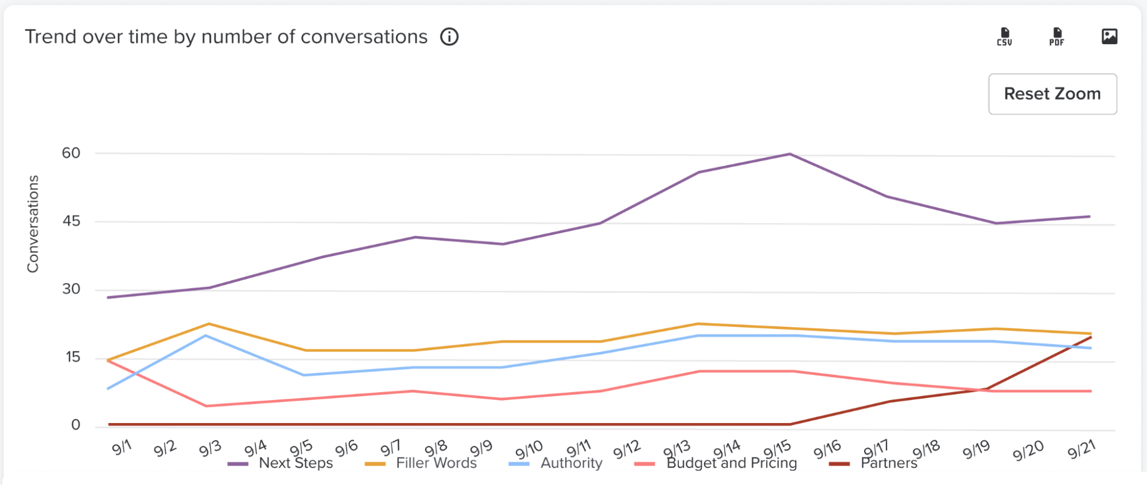
Task: Click the Reset Zoom button
Action: tap(1052, 94)
